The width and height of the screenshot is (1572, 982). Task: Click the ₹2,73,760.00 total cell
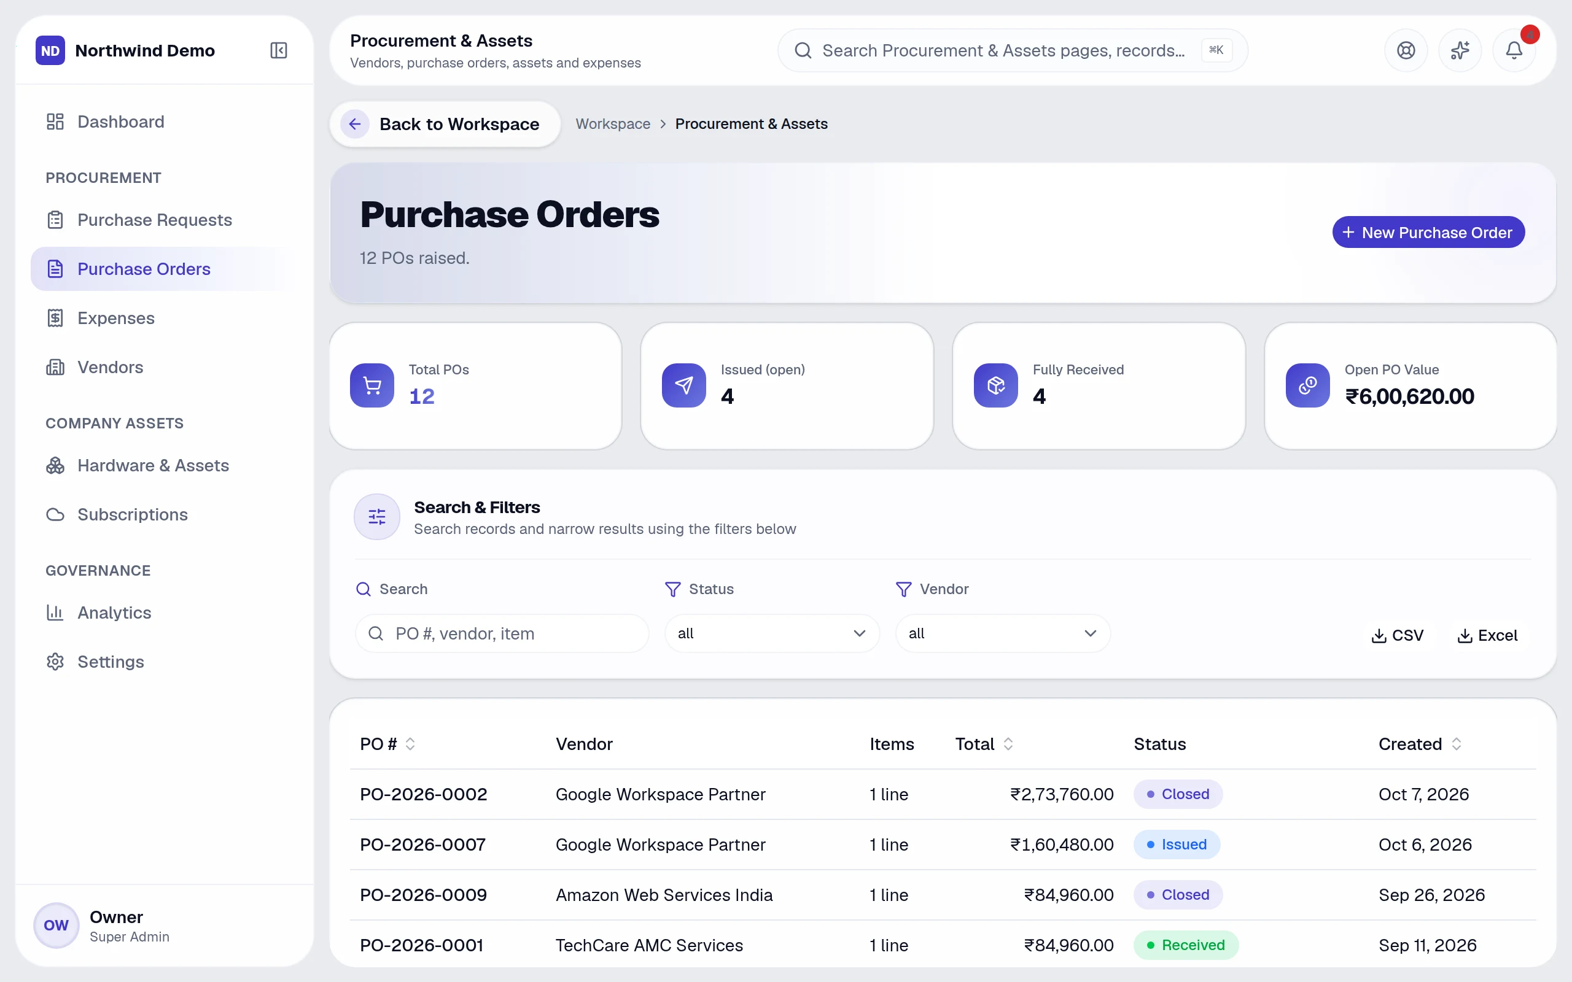coord(1062,794)
